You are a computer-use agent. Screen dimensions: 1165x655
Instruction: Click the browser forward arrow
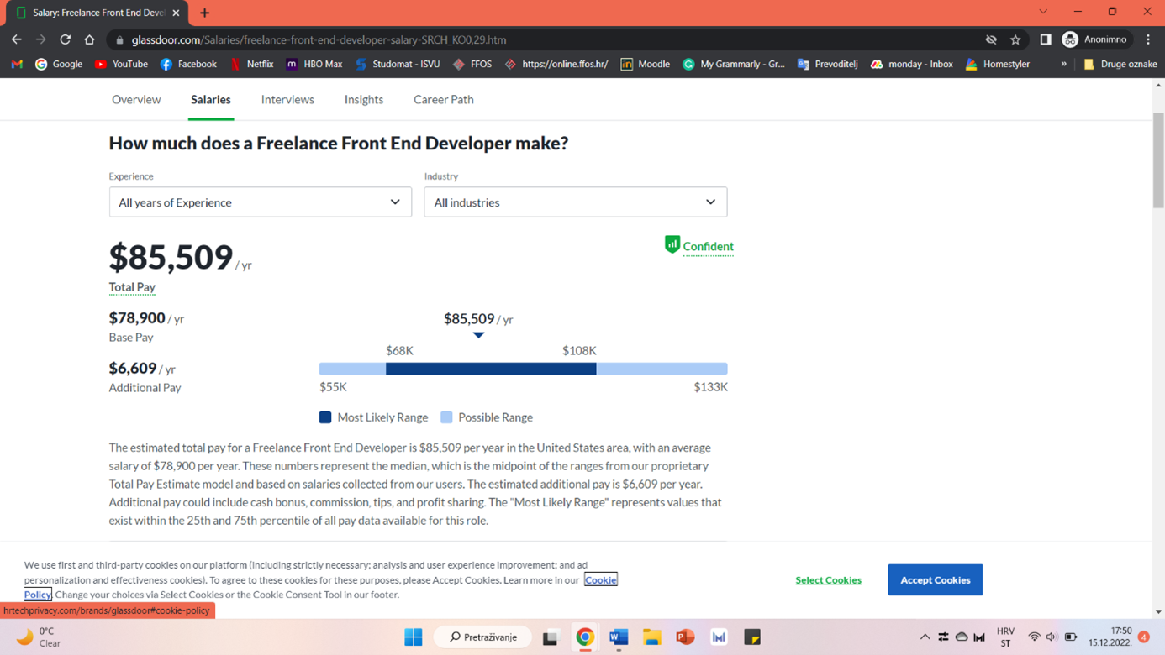click(40, 39)
